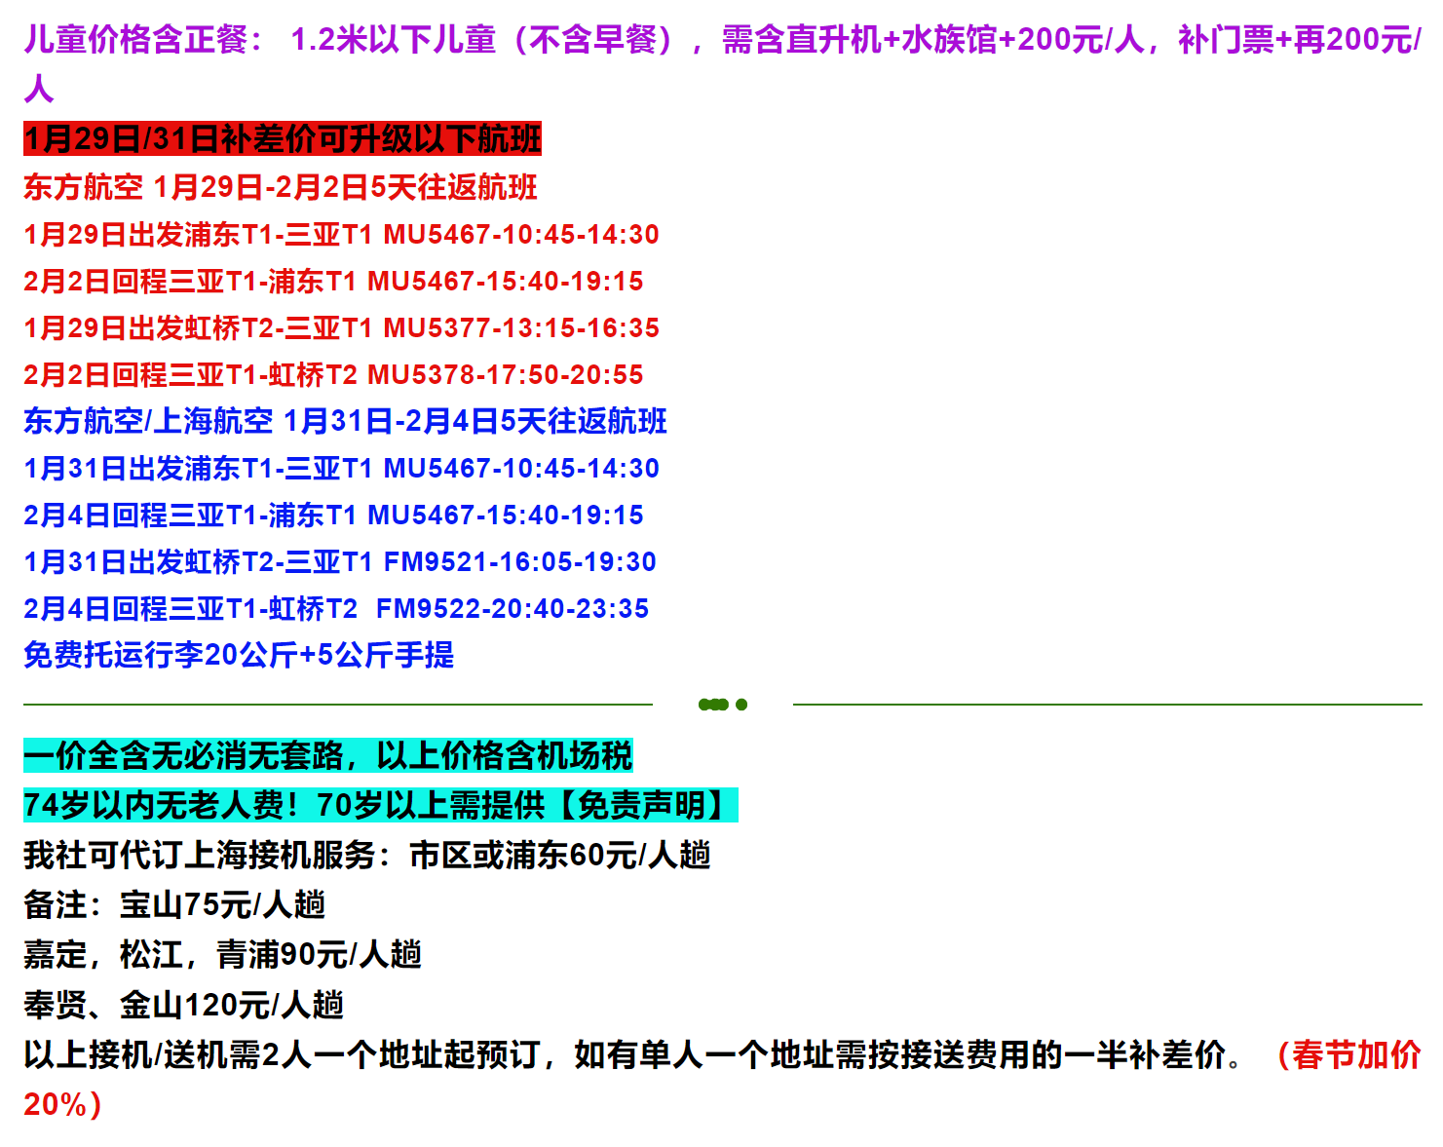Image resolution: width=1443 pixels, height=1147 pixels.
Task: Select the 1月31日出发浦东T1 MU5467 line
Action: pos(342,469)
